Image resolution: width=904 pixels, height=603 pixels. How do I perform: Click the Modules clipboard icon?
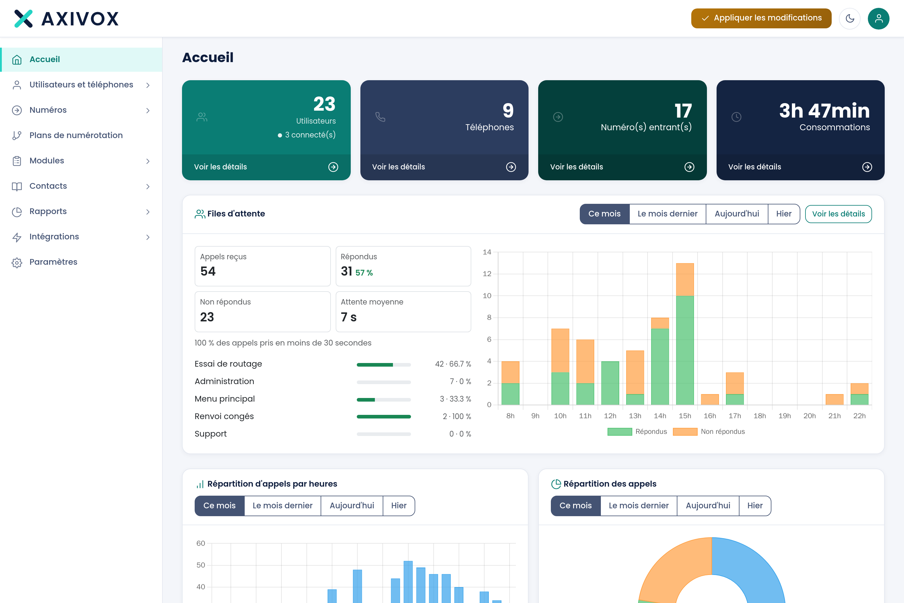[17, 161]
